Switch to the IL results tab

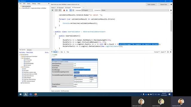click(64, 52)
